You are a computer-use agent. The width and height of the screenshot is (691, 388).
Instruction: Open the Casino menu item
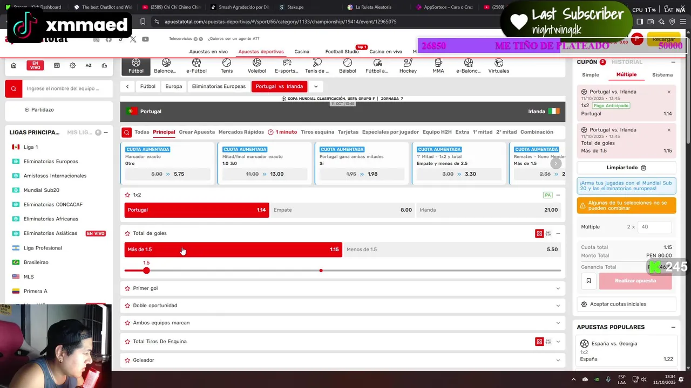pos(302,52)
